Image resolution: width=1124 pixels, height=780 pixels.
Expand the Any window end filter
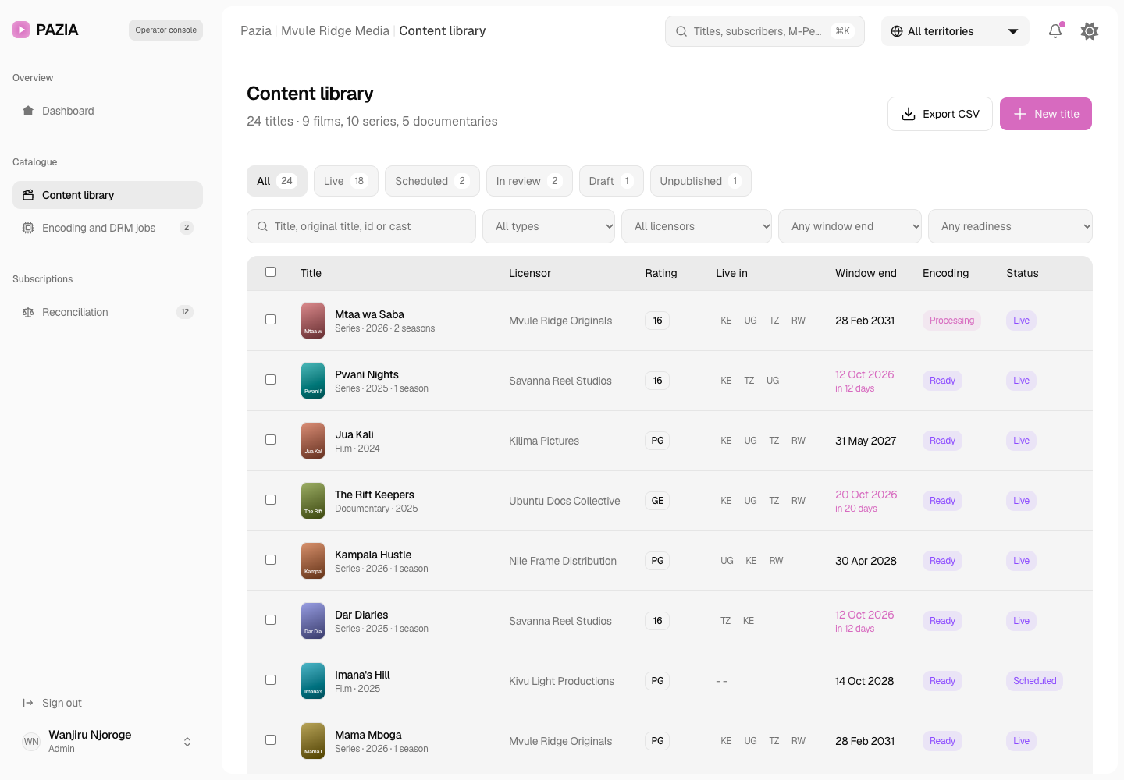coord(850,226)
